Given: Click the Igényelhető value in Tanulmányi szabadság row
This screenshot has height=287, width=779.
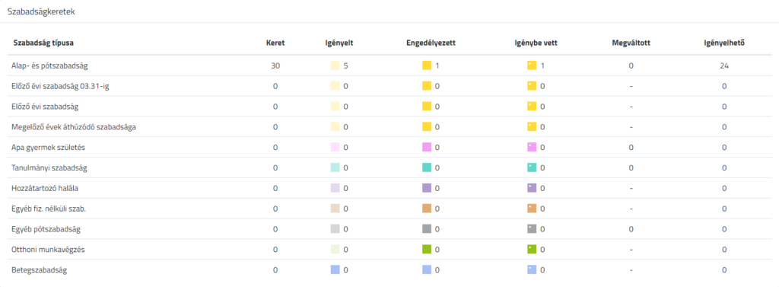Looking at the screenshot, I should [724, 168].
